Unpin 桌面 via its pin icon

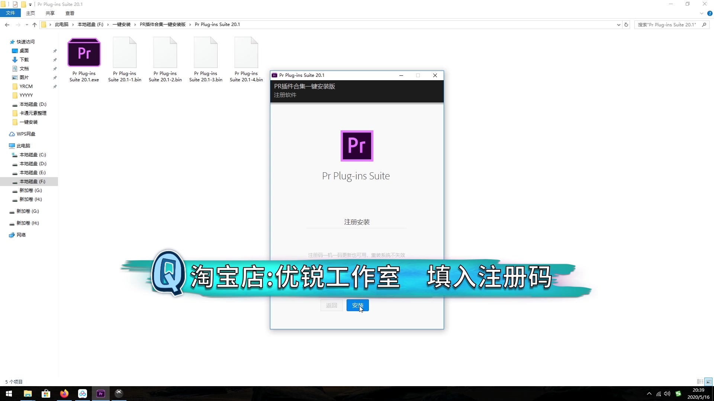point(55,50)
